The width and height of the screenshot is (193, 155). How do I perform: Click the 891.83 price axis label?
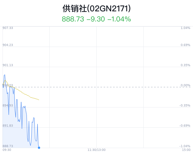click(8, 126)
